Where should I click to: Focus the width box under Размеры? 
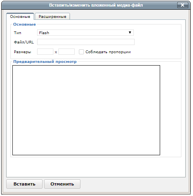pyautogui.click(x=45, y=52)
